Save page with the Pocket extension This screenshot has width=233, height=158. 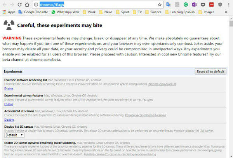click(x=203, y=5)
